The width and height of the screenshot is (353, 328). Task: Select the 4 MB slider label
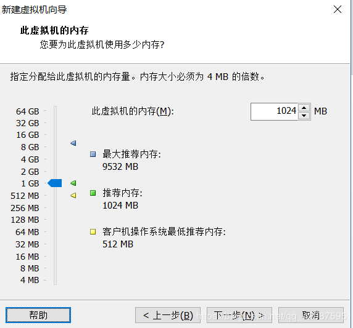[30, 280]
